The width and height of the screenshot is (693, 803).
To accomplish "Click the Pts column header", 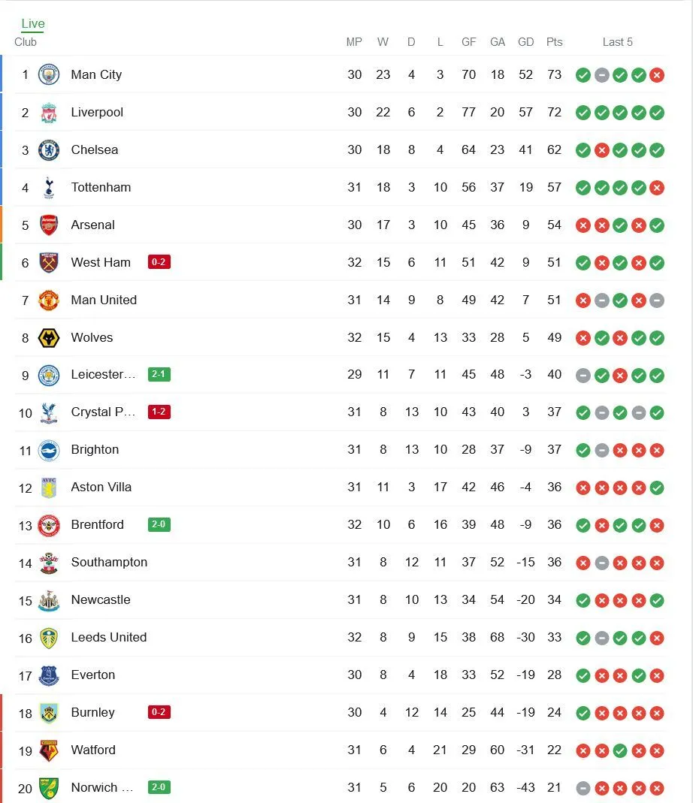I will coord(555,42).
